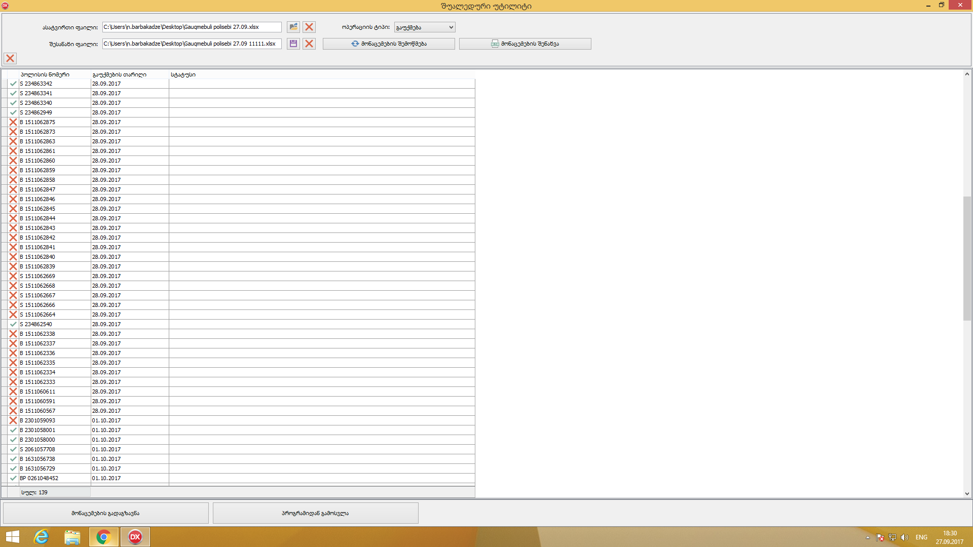Click the scroll up arrow of the grid

(x=967, y=74)
